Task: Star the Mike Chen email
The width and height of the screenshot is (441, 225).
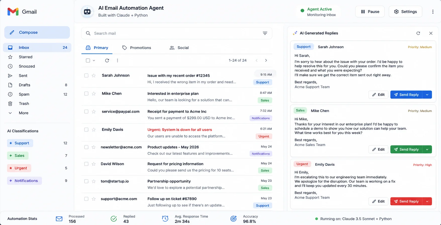Action: point(94,94)
